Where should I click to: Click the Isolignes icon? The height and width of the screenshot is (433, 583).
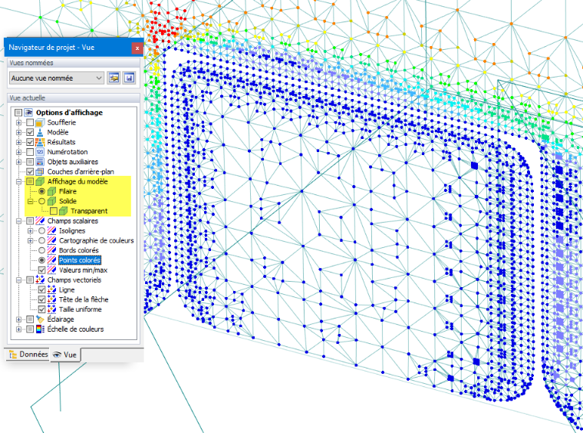click(51, 230)
